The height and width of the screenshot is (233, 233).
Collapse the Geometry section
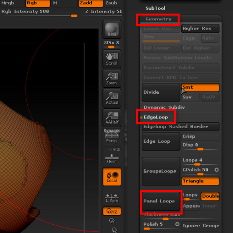tap(158, 19)
